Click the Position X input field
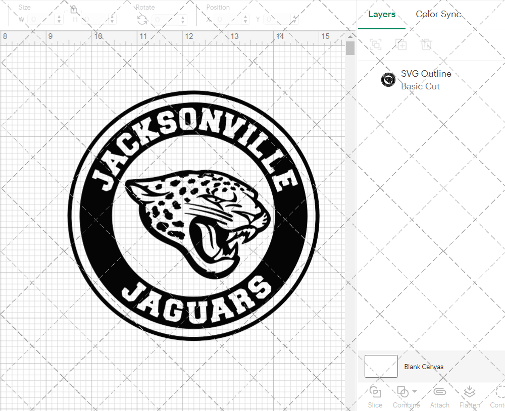The height and width of the screenshot is (411, 505). coord(228,20)
